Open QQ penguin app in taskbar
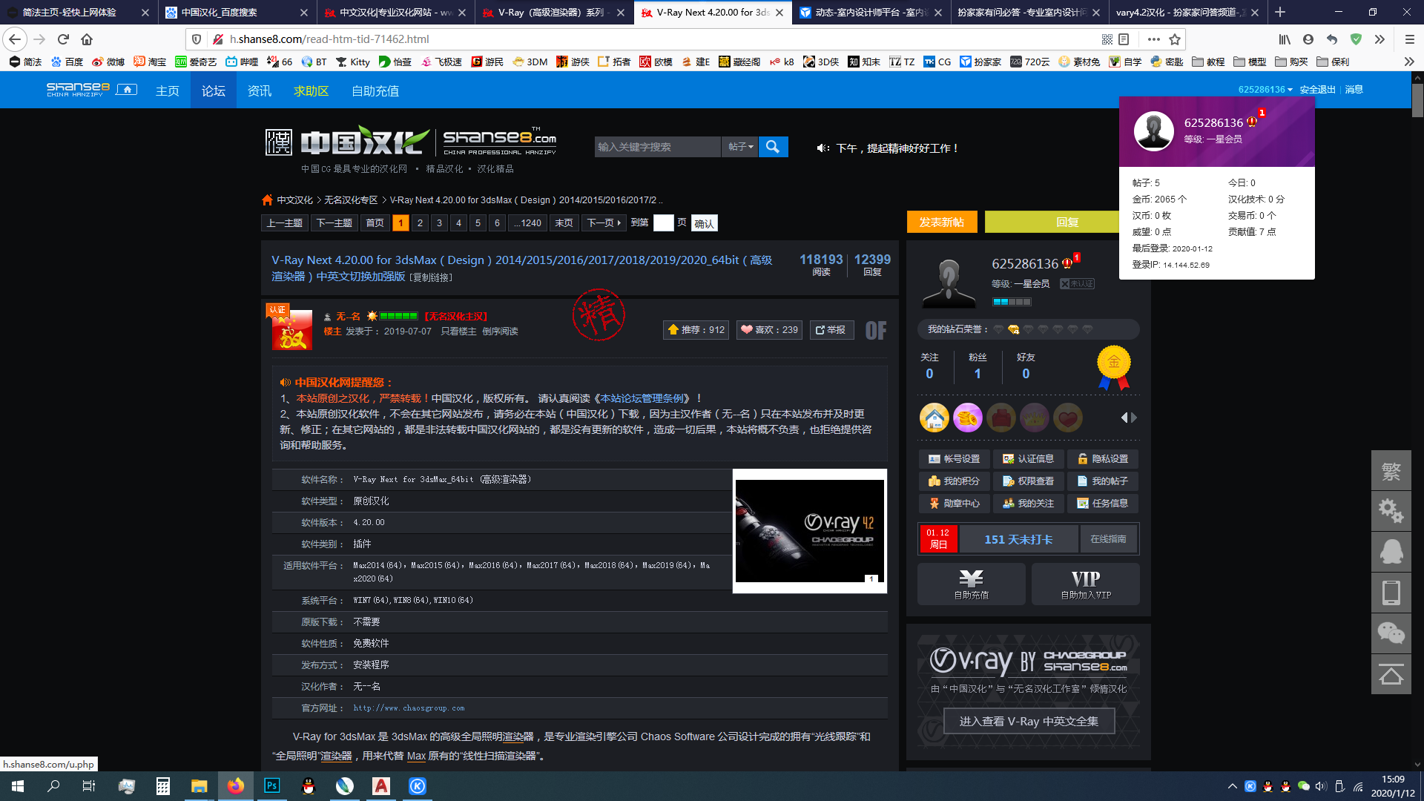Viewport: 1424px width, 801px height. [x=309, y=786]
